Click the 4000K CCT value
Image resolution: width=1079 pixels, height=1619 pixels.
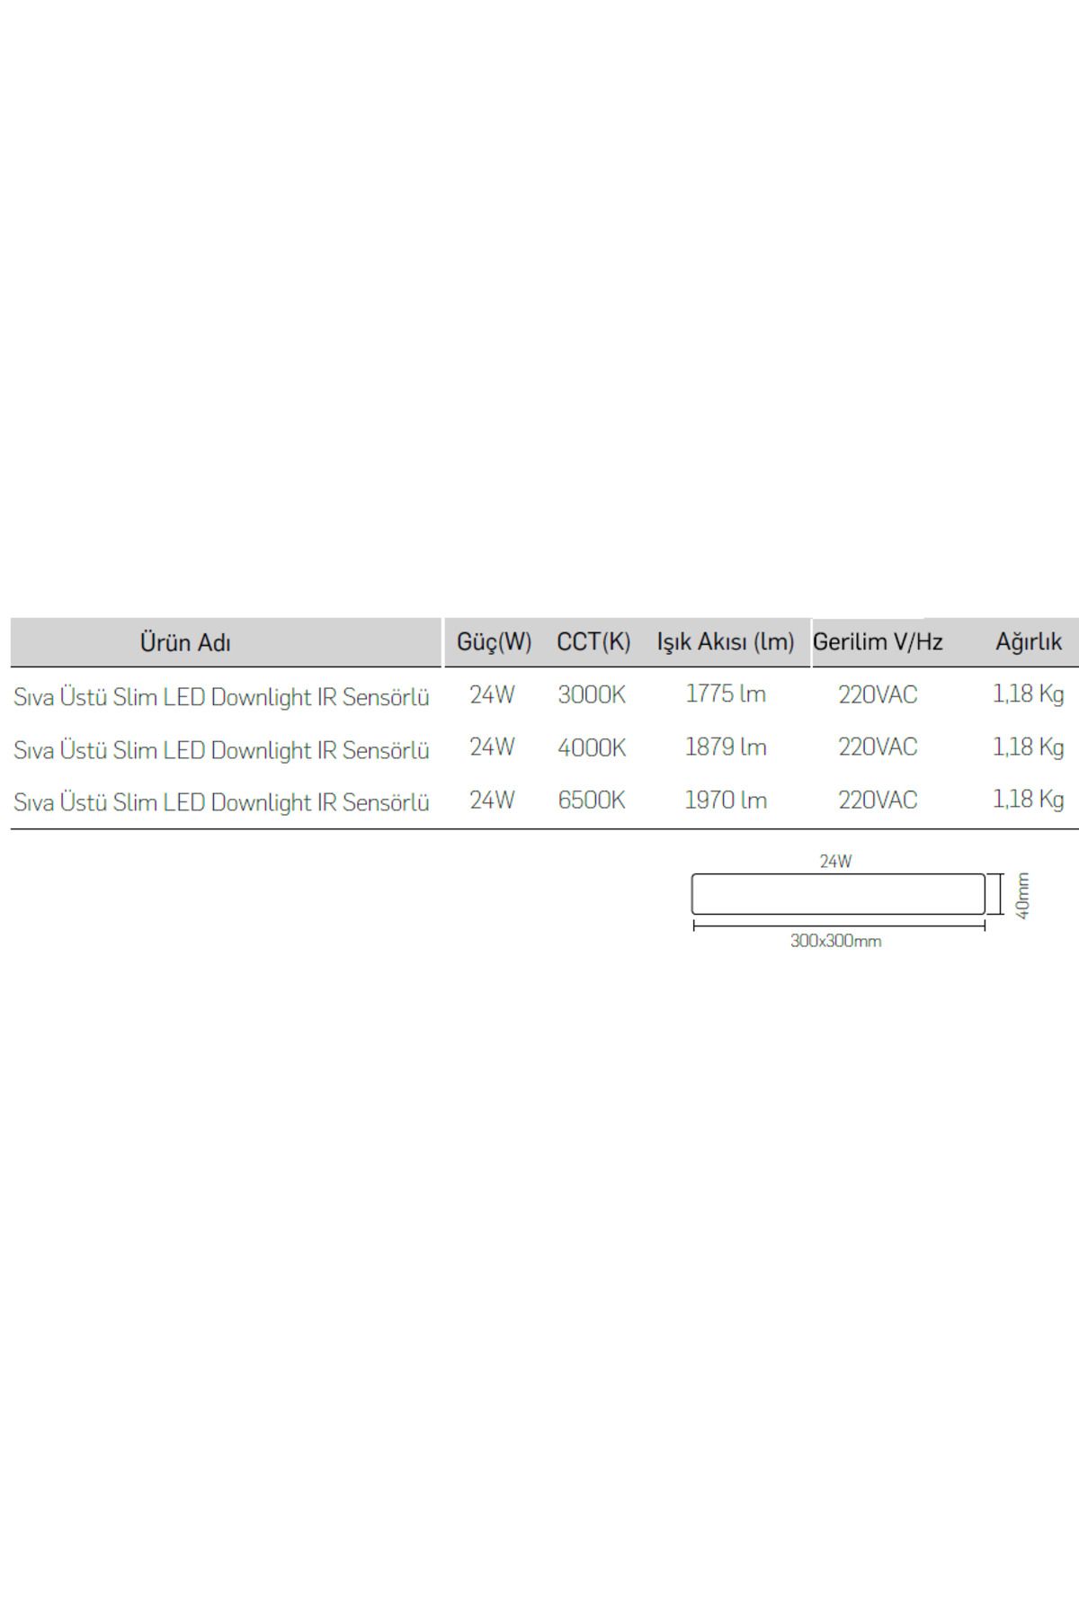[x=592, y=748]
